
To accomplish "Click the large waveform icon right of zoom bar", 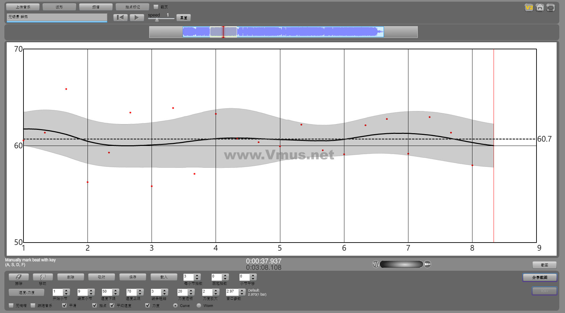I will [428, 264].
